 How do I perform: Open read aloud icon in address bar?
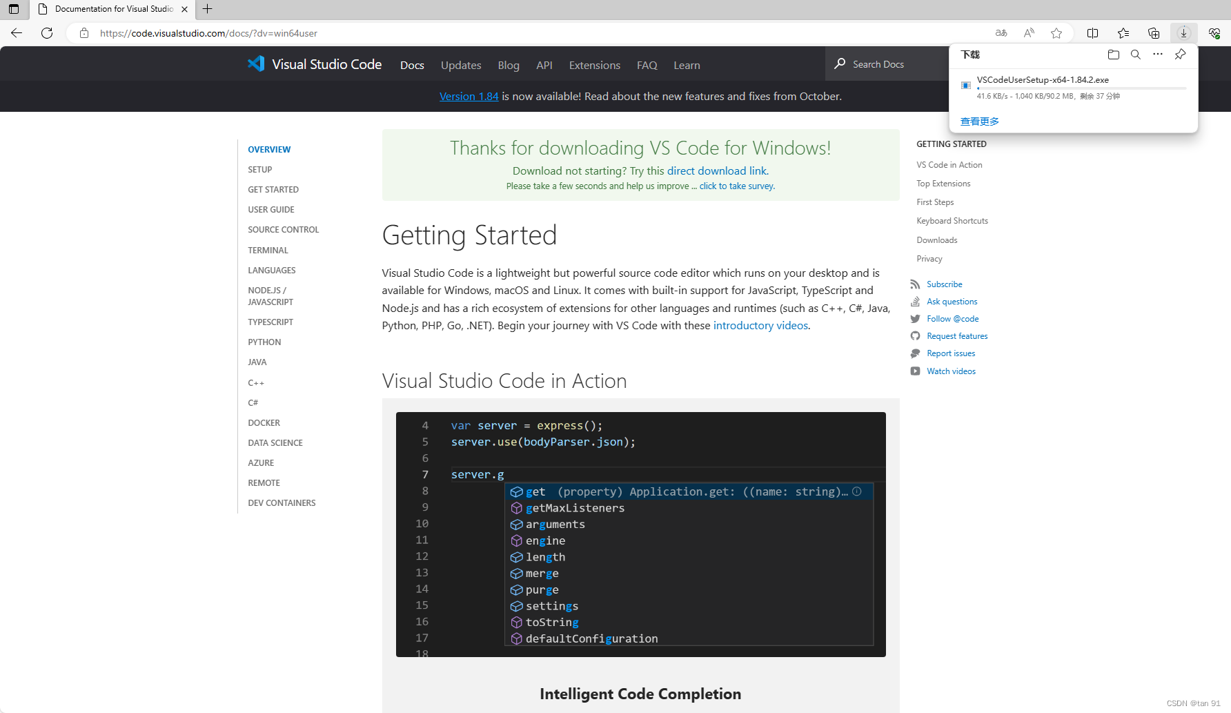pyautogui.click(x=1029, y=33)
